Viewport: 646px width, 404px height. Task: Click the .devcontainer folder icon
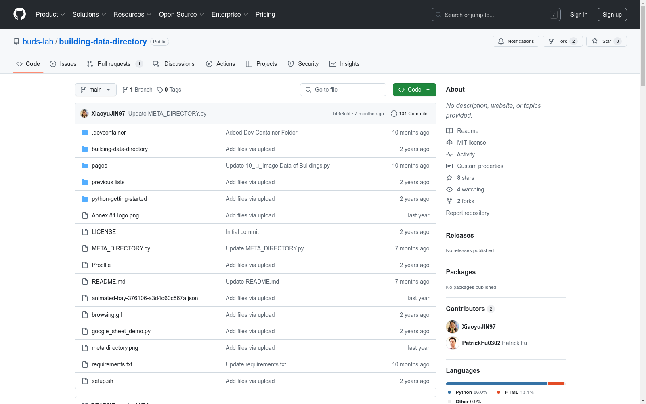click(x=85, y=133)
